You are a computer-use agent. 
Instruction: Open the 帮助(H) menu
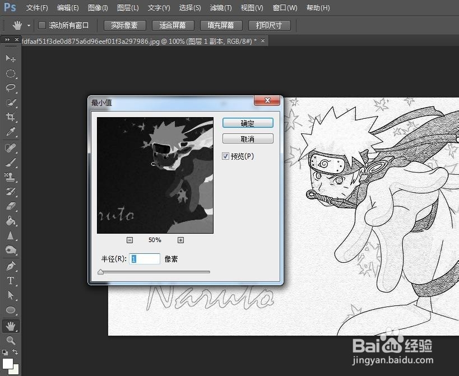coord(318,8)
